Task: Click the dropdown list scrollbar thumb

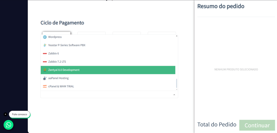Action: [176, 83]
